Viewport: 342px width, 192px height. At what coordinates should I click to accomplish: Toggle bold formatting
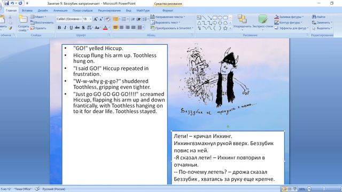59,28
